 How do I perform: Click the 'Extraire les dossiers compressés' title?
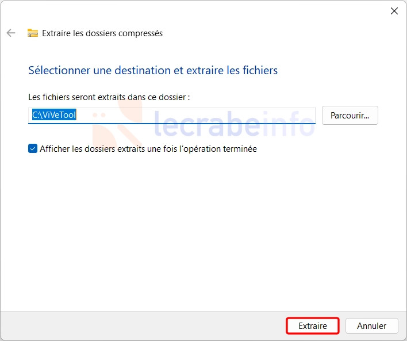pos(102,33)
